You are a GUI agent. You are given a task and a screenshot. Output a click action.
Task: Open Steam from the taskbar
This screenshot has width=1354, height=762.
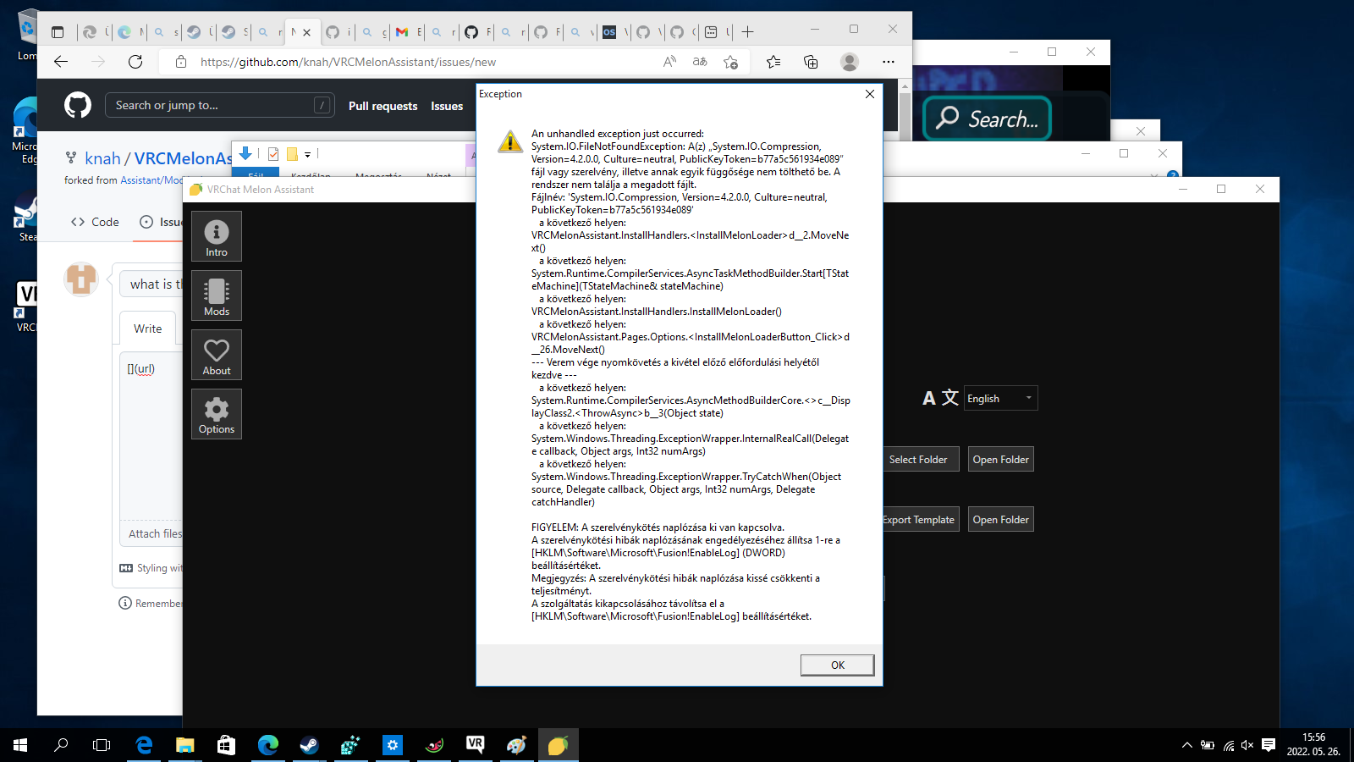click(x=309, y=745)
